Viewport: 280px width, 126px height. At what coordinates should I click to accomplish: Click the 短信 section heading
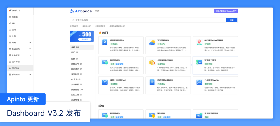[x=101, y=106]
